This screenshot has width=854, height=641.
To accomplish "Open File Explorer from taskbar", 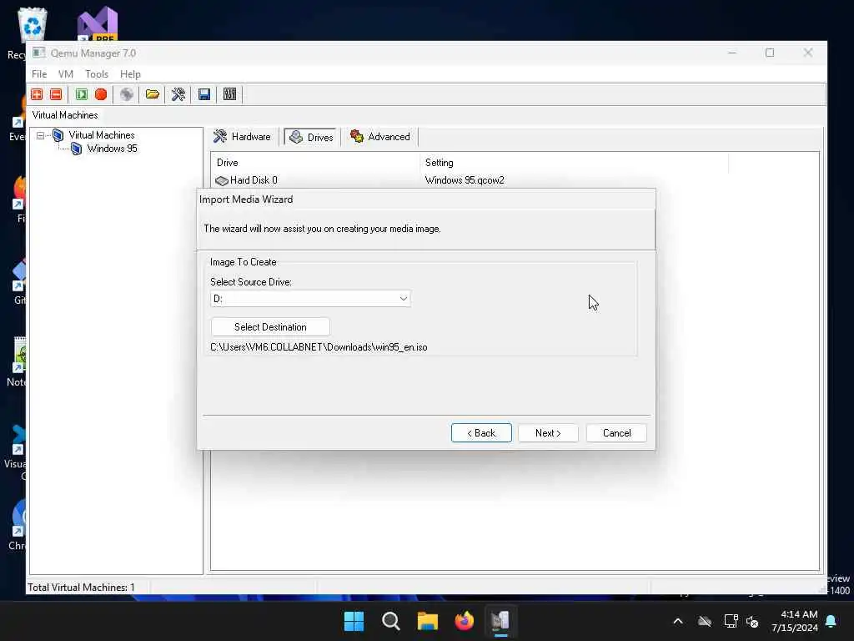I will pyautogui.click(x=428, y=621).
